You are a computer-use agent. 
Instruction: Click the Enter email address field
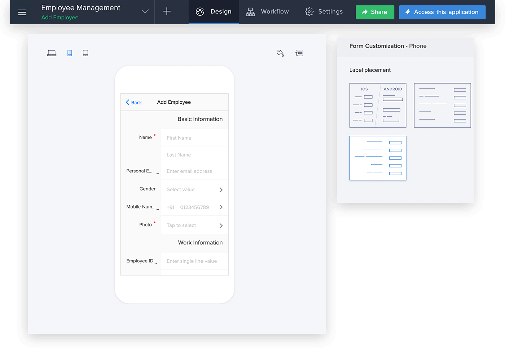click(195, 171)
